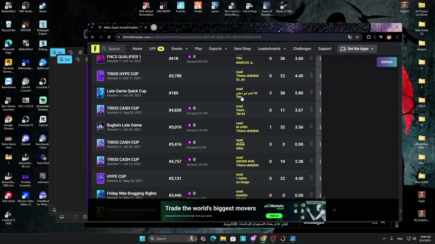This screenshot has height=244, width=435.
Task: Open the VALORANT desktop shortcut
Action: [163, 7]
